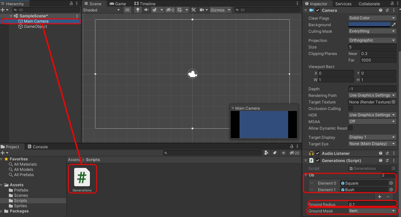Click the Background color swatch

click(x=369, y=25)
